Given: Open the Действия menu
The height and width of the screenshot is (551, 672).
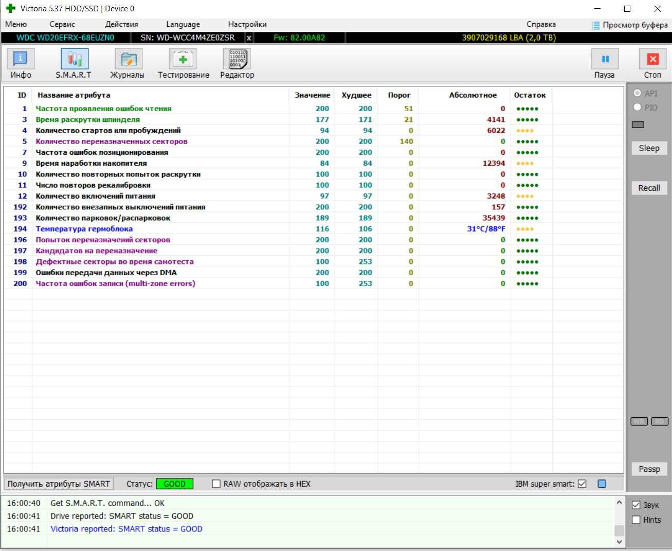Looking at the screenshot, I should (121, 24).
